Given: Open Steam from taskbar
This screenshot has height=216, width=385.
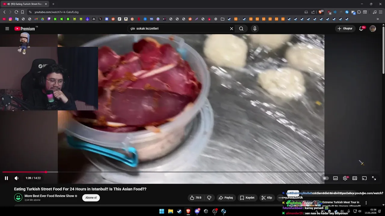Looking at the screenshot, I should [x=179, y=211].
